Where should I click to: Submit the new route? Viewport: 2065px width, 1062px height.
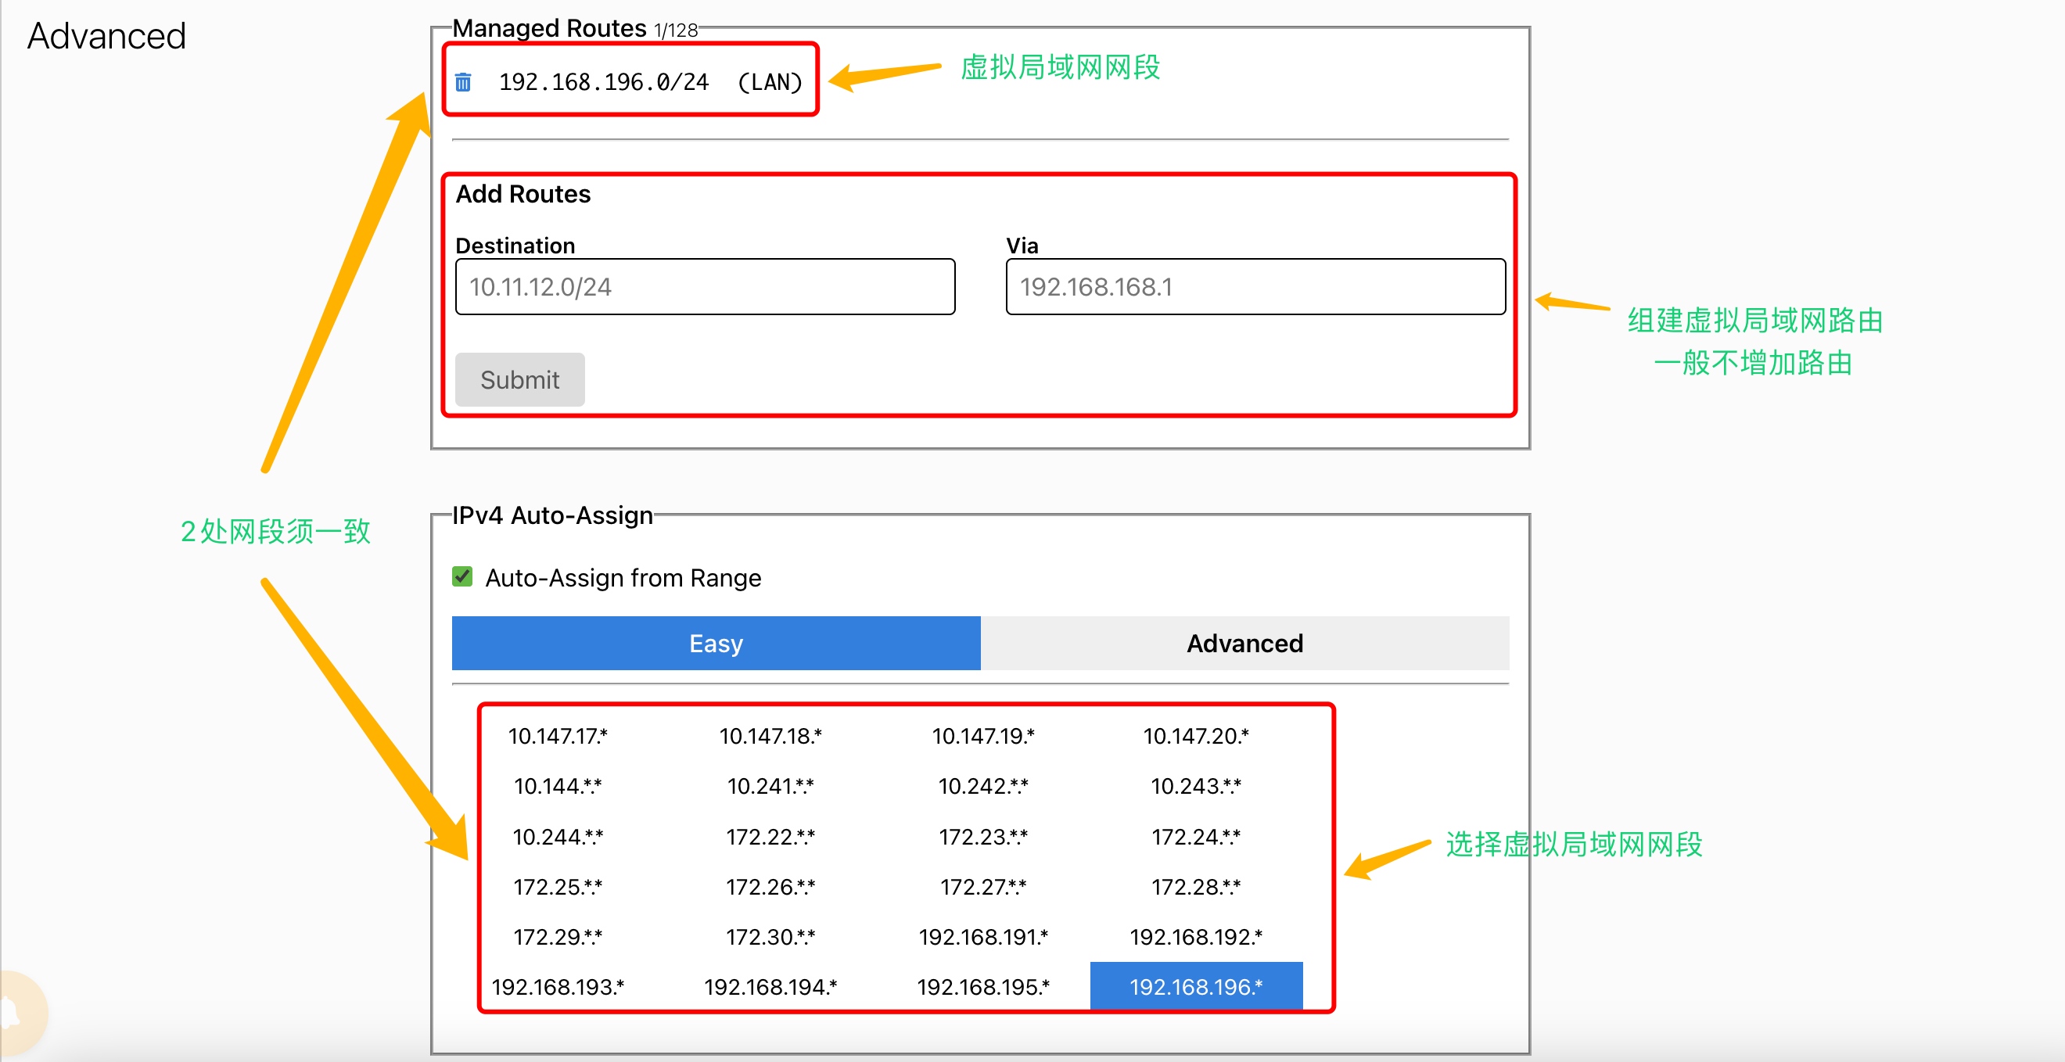coord(519,380)
